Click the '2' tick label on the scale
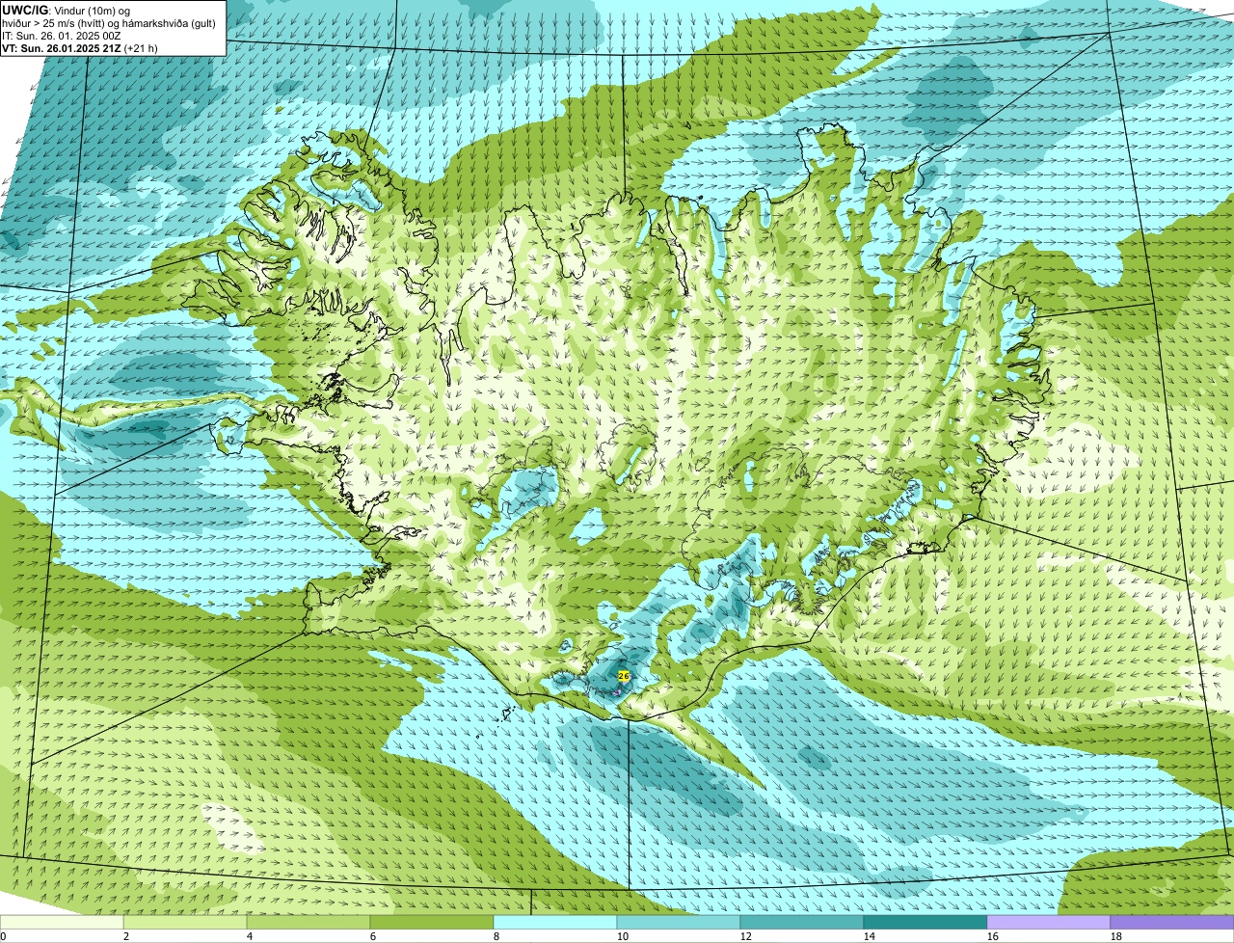This screenshot has height=943, width=1234. (x=126, y=936)
